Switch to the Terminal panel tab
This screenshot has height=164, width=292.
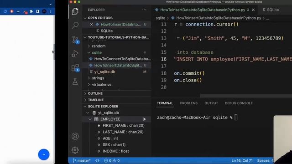(x=165, y=103)
